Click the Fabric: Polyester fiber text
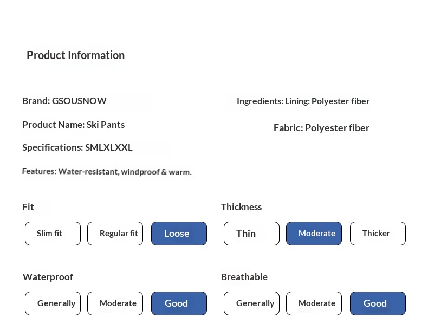 pos(321,128)
